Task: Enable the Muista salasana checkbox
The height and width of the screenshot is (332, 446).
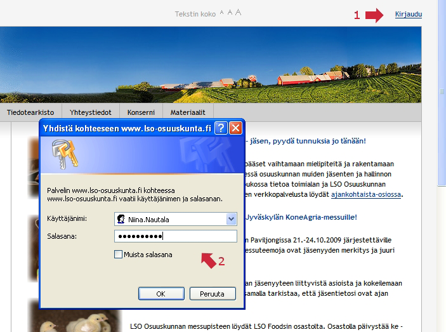Action: pos(118,254)
